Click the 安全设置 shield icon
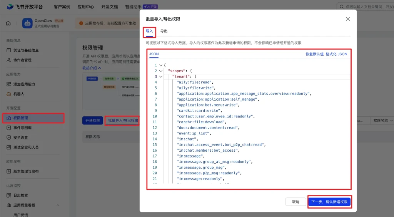This screenshot has width=394, height=217. pyautogui.click(x=9, y=137)
